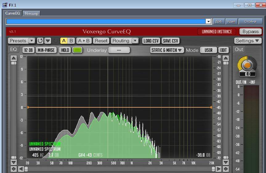
Task: Click the up arrow on left vertical scroller
Action: click(14, 58)
